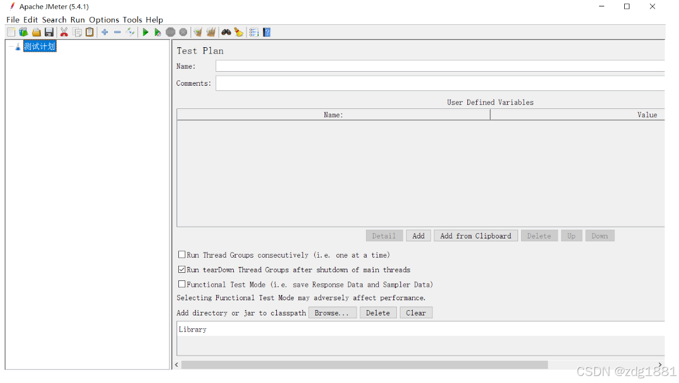Open the Function Helper dialog icon
Screen dimensions: 679x383
tap(254, 32)
